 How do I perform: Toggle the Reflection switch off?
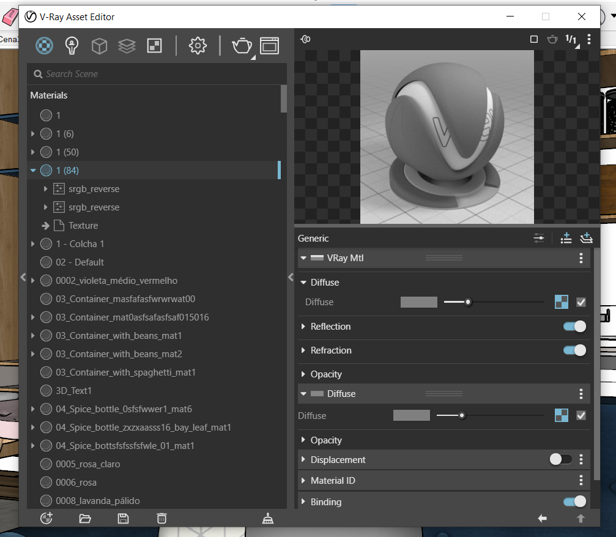click(574, 327)
